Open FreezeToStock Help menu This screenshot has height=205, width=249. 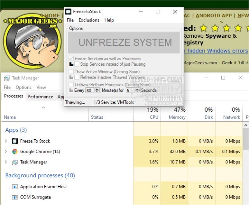(109, 20)
